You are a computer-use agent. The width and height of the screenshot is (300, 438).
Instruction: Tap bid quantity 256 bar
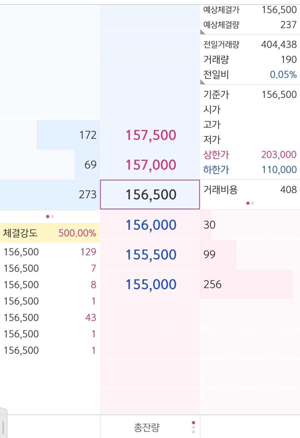247,284
